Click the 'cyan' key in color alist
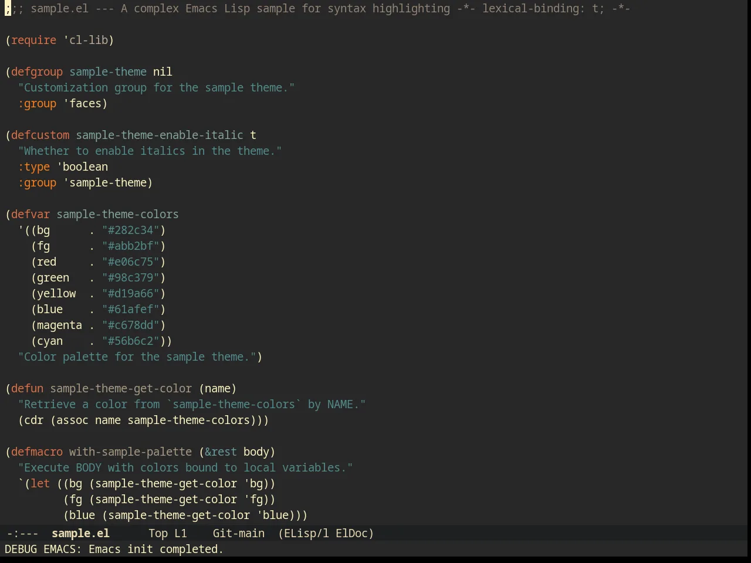 click(x=50, y=341)
